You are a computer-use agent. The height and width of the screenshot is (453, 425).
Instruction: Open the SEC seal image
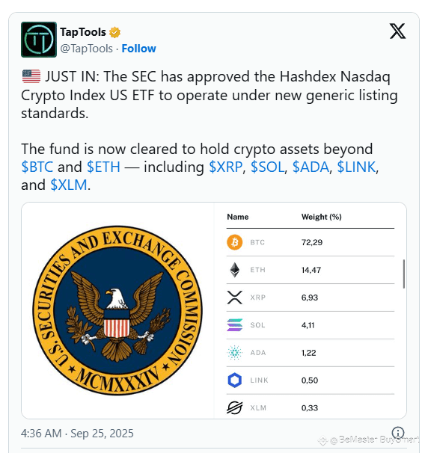[117, 310]
